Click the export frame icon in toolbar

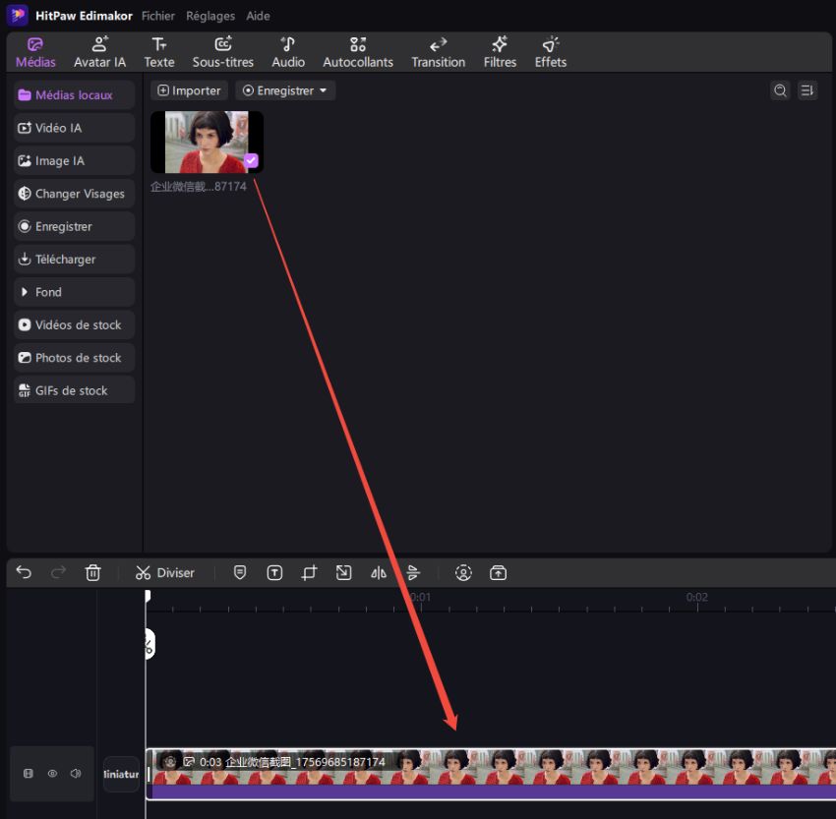click(499, 572)
